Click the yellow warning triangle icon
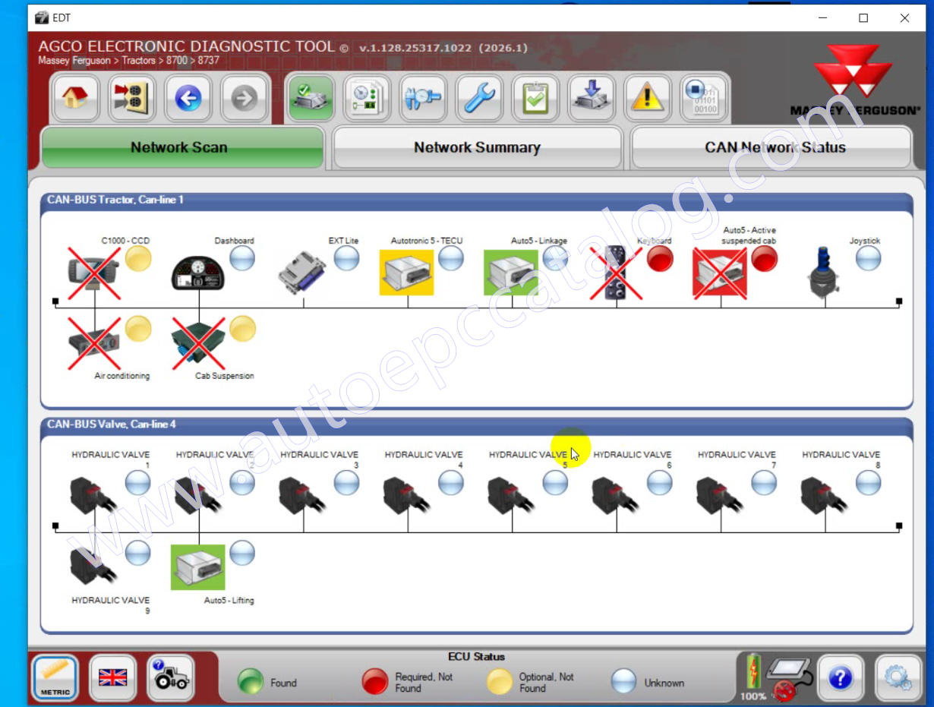This screenshot has width=934, height=707. [x=648, y=98]
